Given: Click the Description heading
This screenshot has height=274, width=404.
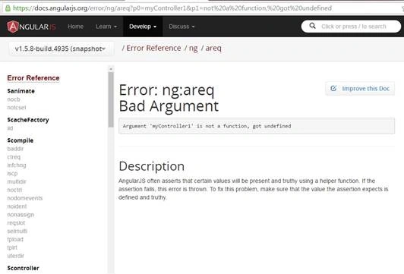Looking at the screenshot, I should click(152, 166).
